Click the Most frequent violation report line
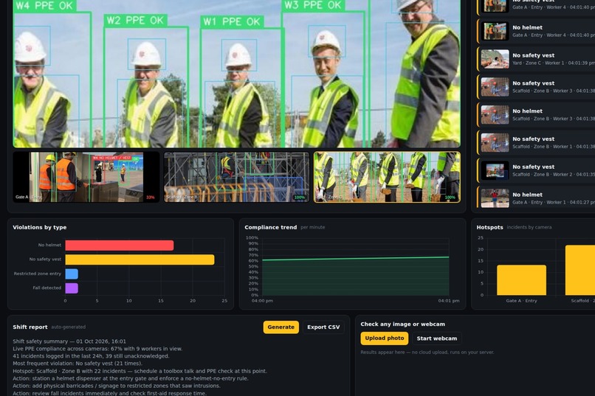 [x=78, y=364]
